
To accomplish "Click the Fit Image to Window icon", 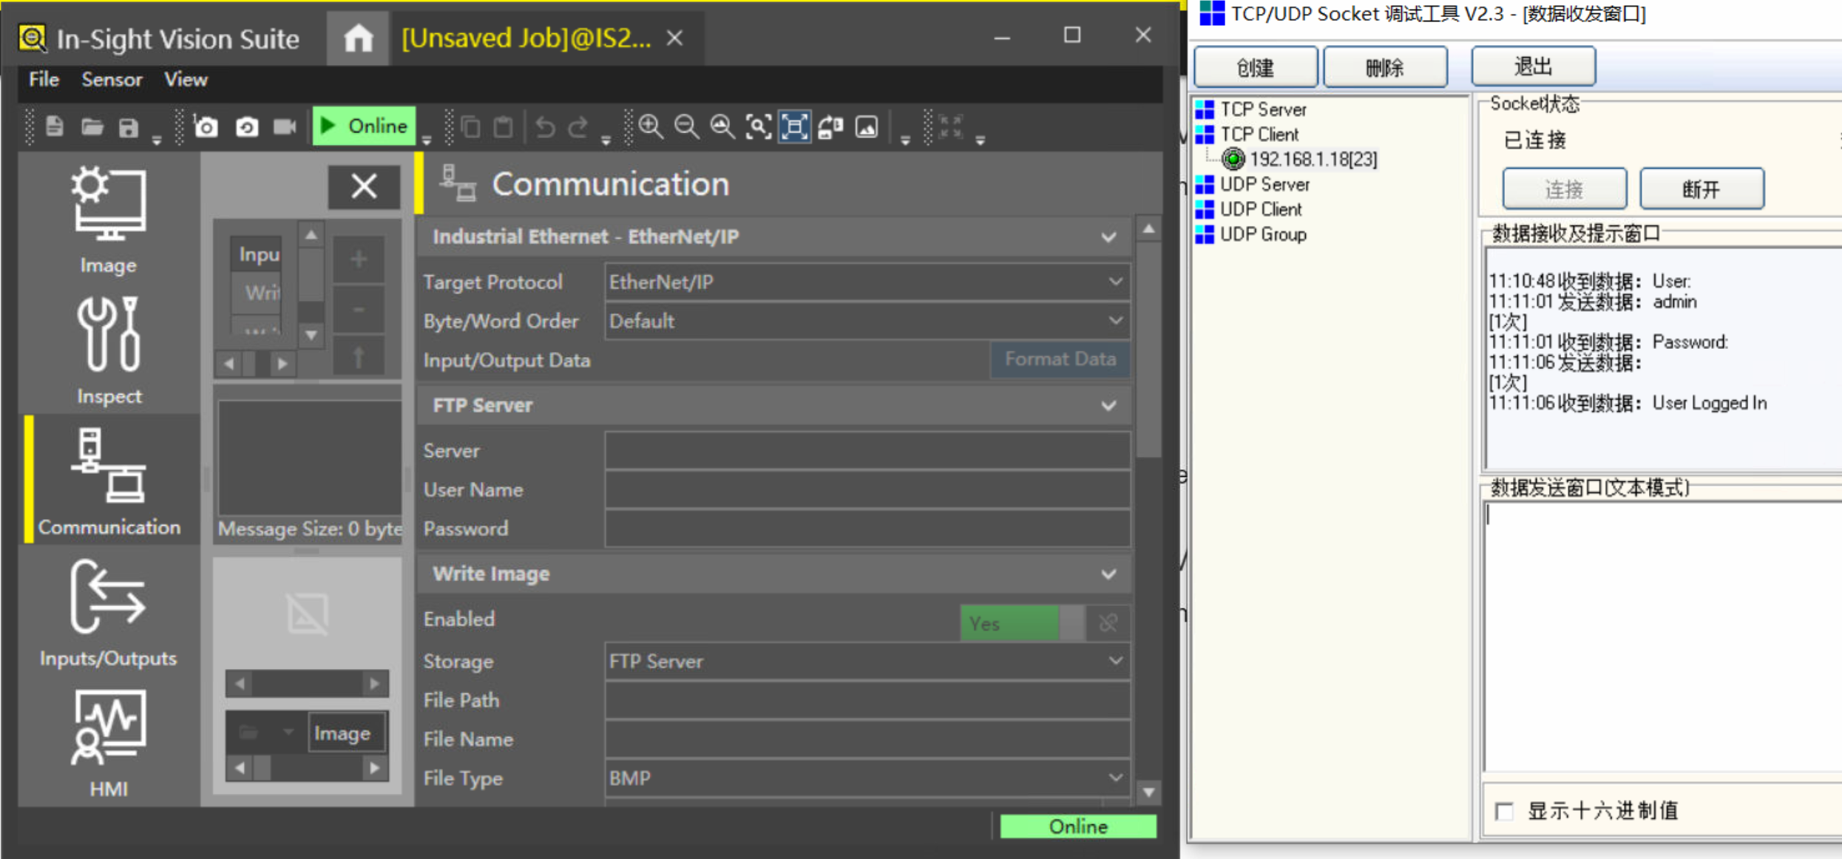I will click(x=793, y=126).
